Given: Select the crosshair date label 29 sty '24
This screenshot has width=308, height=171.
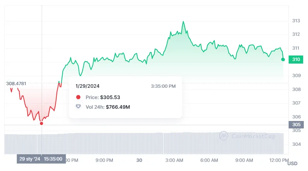Looking at the screenshot, I should 30,159.
